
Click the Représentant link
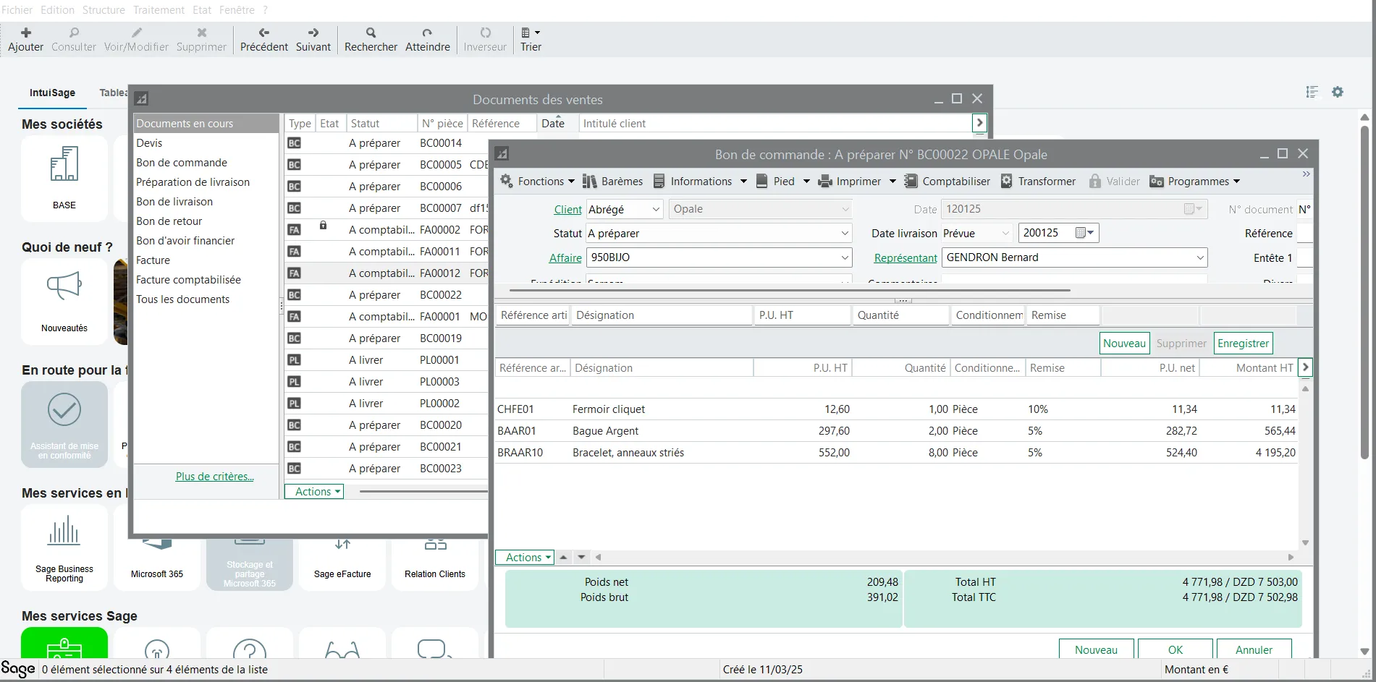tap(906, 258)
